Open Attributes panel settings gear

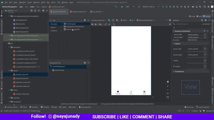[206, 20]
